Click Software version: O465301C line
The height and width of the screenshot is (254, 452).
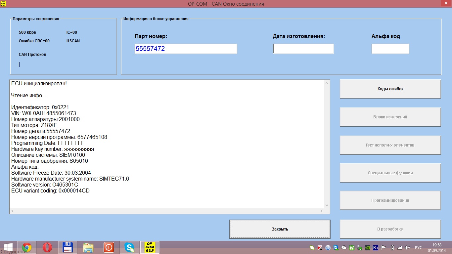[x=45, y=185]
